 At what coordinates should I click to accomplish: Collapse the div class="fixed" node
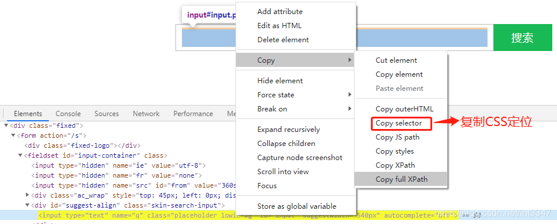coord(6,125)
